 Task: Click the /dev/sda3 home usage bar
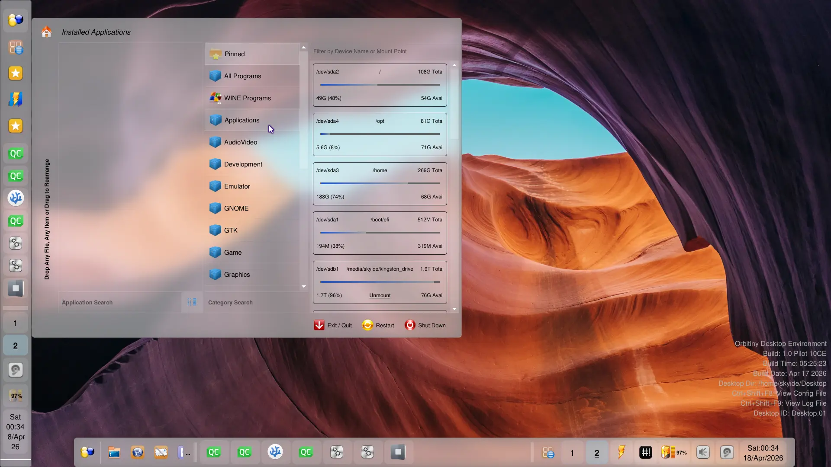(380, 183)
